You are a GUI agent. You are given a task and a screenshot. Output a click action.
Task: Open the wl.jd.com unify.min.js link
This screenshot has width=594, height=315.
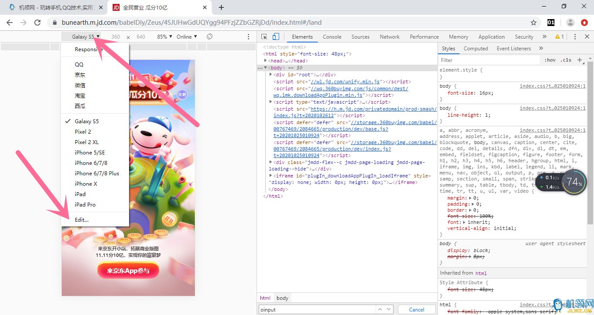(x=345, y=82)
